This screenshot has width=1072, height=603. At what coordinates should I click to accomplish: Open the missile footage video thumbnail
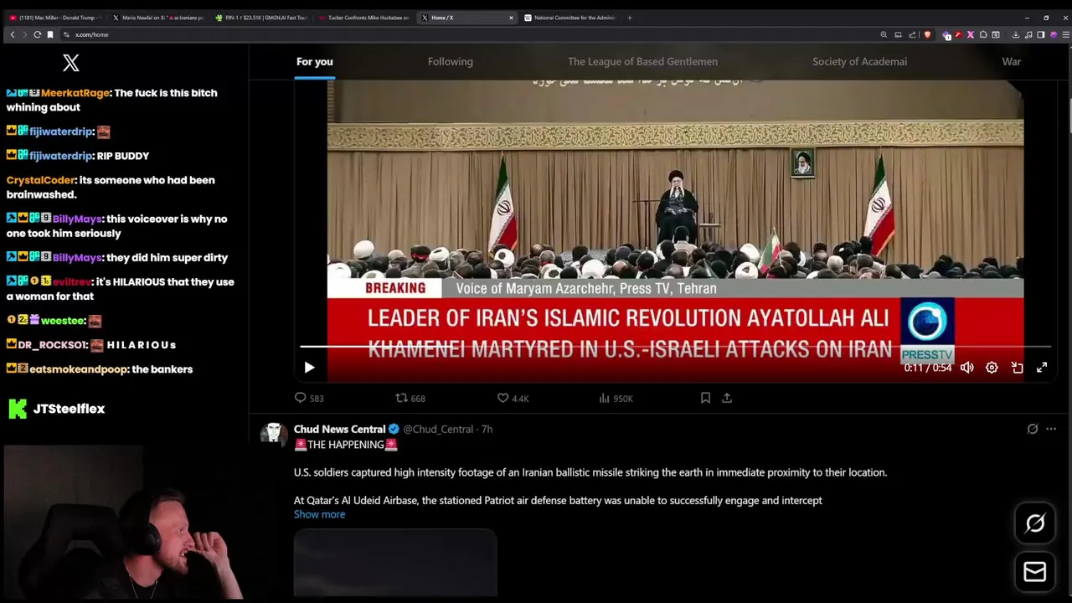pos(395,562)
